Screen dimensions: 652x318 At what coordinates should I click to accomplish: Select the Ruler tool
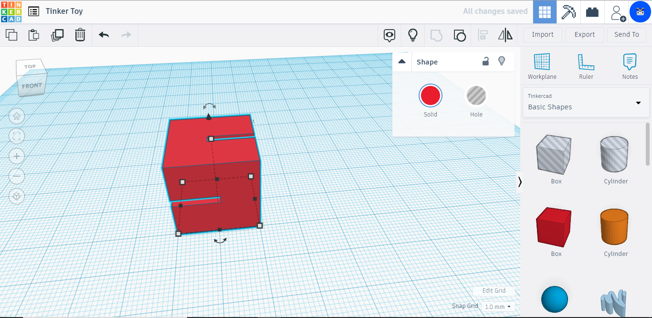pyautogui.click(x=586, y=67)
